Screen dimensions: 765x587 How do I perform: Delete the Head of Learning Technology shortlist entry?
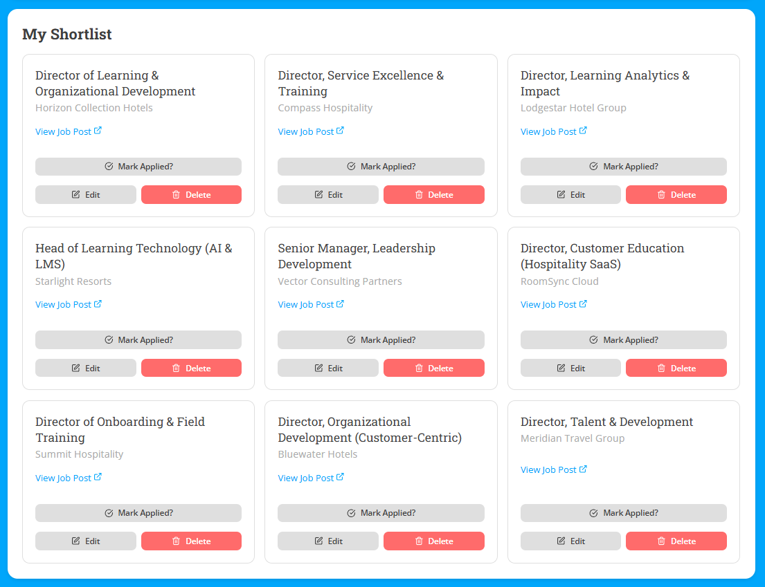click(191, 368)
